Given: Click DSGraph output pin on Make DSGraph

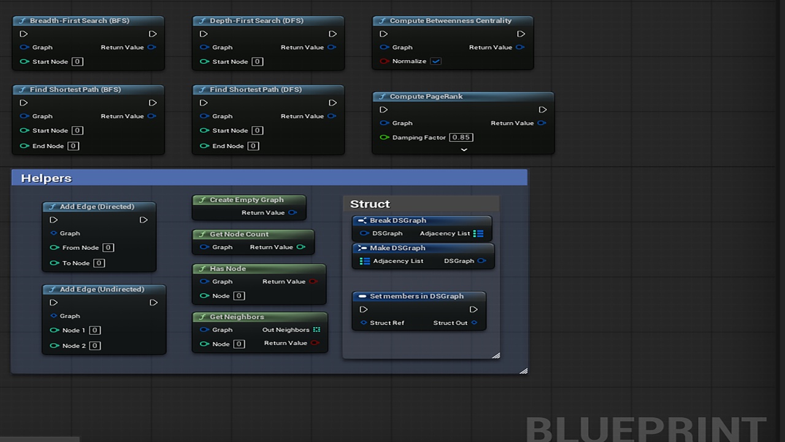Looking at the screenshot, I should 481,261.
